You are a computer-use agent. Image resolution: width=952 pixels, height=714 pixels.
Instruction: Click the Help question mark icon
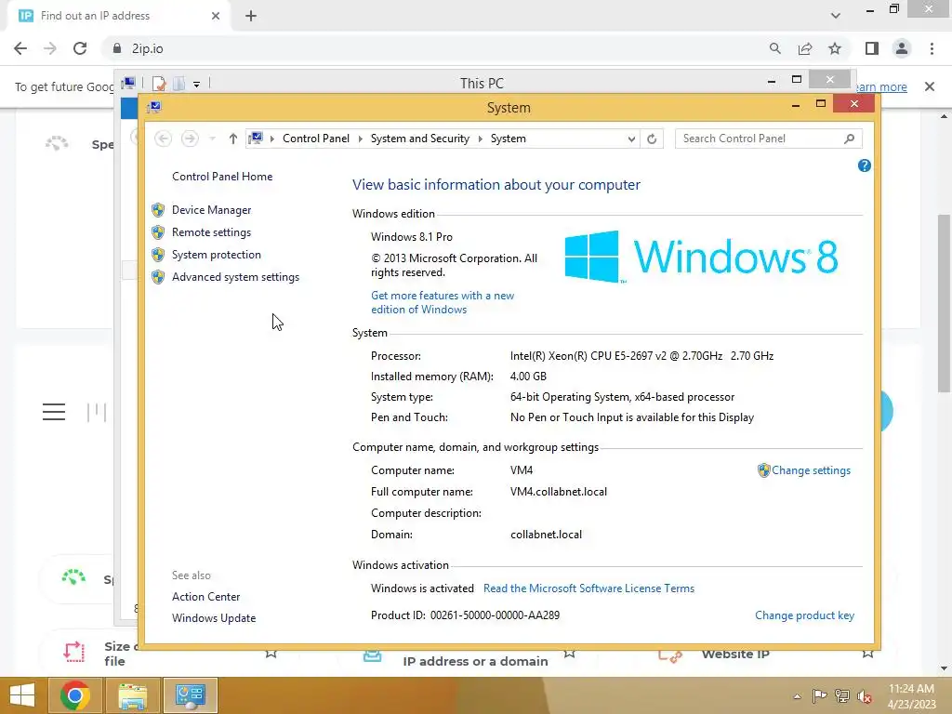[x=864, y=165]
